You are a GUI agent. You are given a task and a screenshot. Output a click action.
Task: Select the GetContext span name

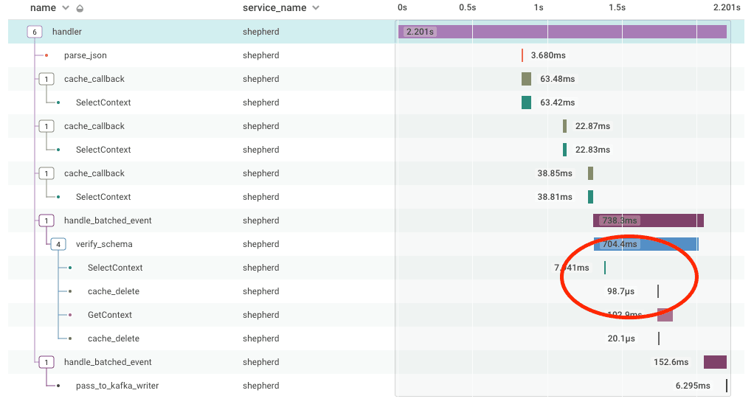click(x=109, y=315)
